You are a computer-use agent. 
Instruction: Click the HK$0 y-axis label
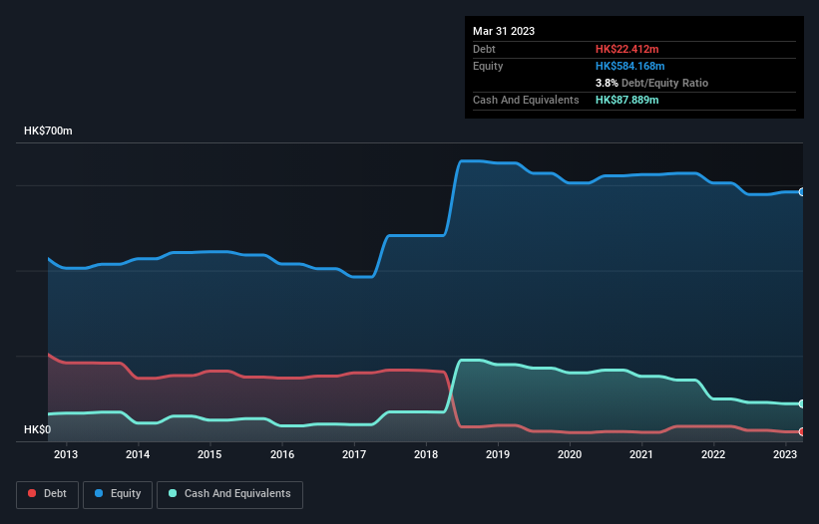38,429
